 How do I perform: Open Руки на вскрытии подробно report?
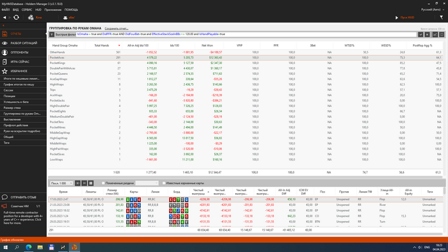coord(22,131)
